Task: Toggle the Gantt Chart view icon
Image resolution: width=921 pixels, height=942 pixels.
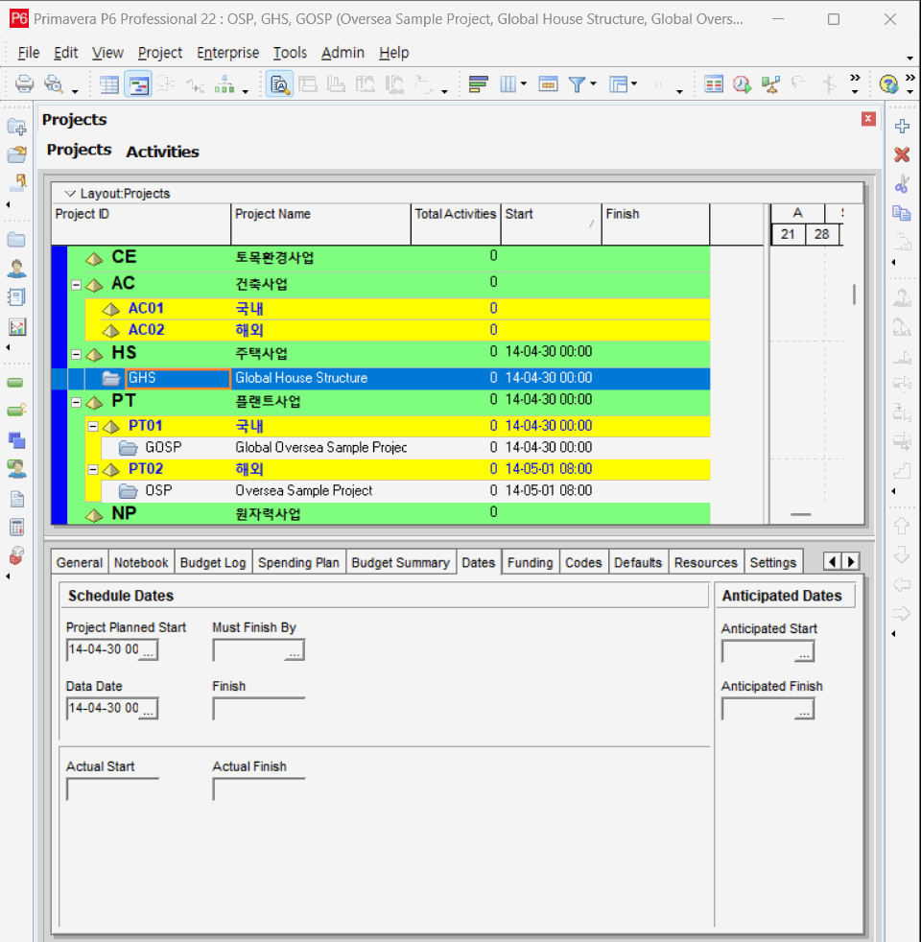Action: (x=138, y=84)
